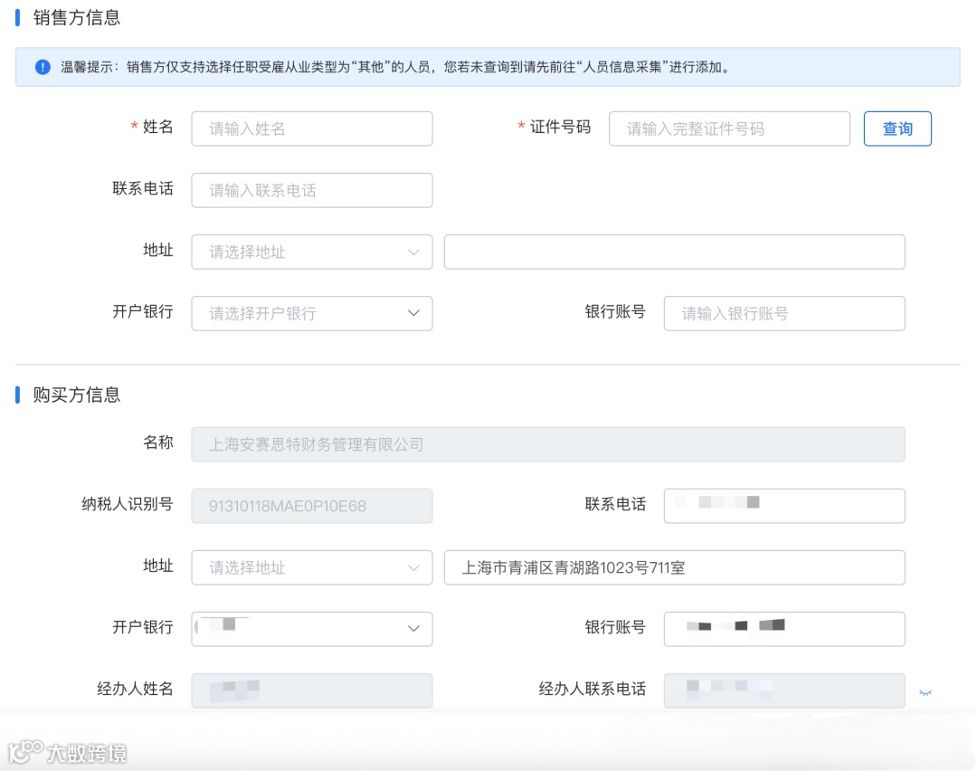Click the 经办人姓名 field
This screenshot has width=977, height=771.
pos(311,690)
